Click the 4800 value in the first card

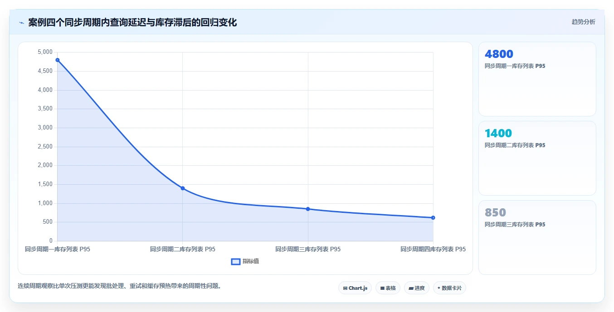point(499,54)
